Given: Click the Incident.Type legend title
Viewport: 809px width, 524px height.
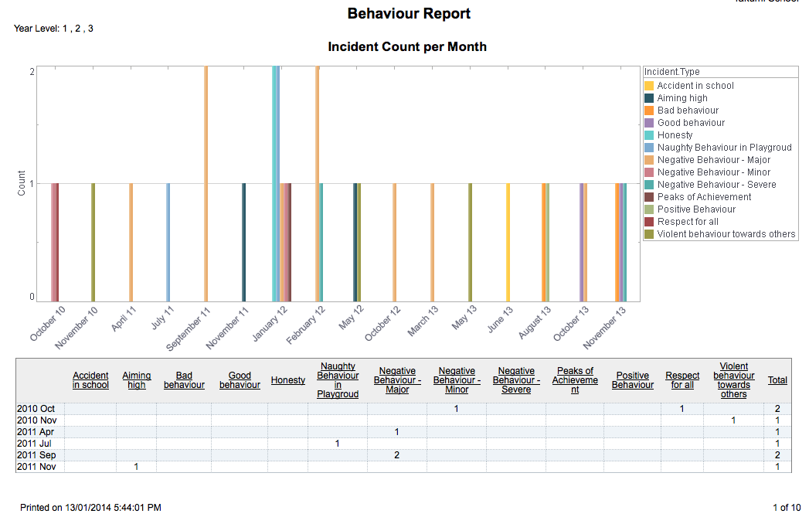Looking at the screenshot, I should coord(671,72).
